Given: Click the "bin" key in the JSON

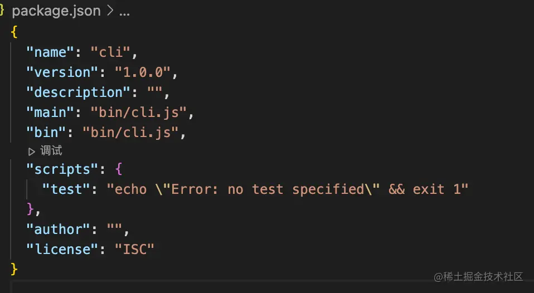Looking at the screenshot, I should coord(46,133).
